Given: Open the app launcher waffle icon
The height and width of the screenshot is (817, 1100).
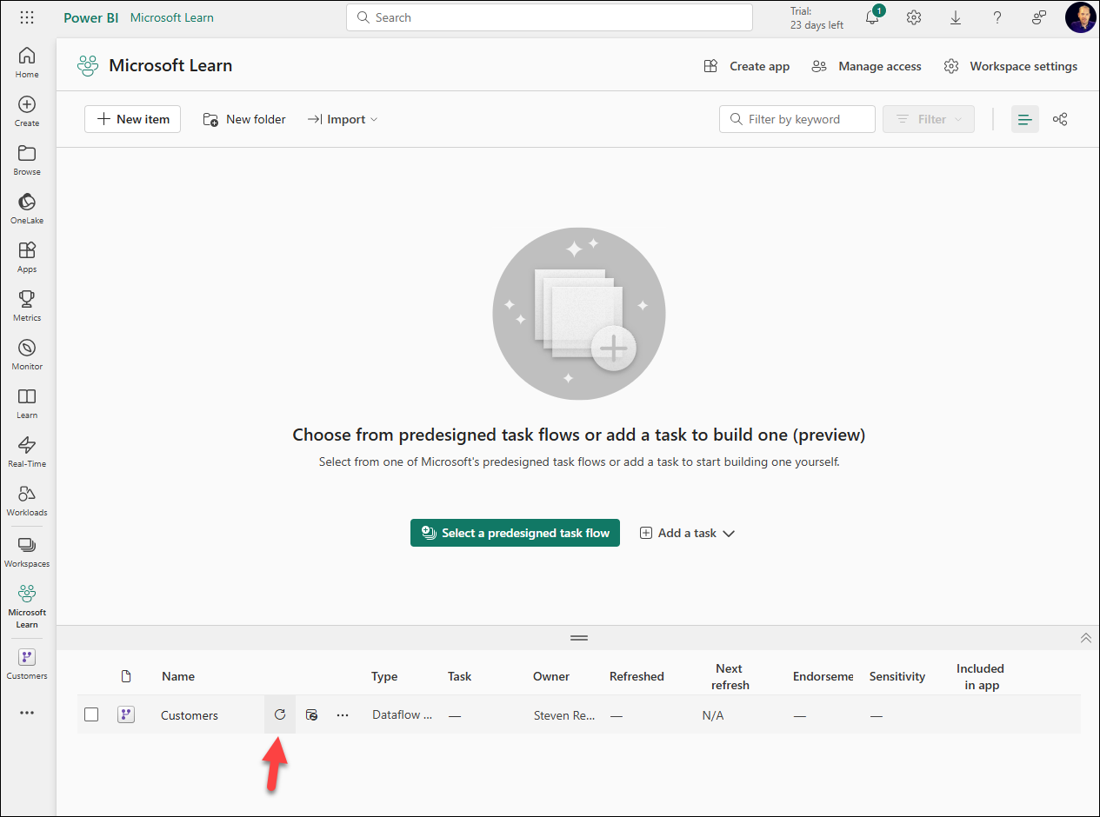Looking at the screenshot, I should coord(27,17).
